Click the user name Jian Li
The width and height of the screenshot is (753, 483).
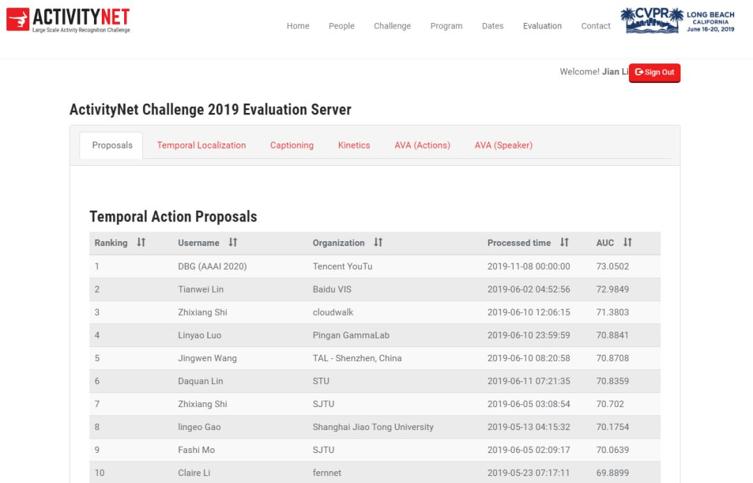[x=615, y=72]
